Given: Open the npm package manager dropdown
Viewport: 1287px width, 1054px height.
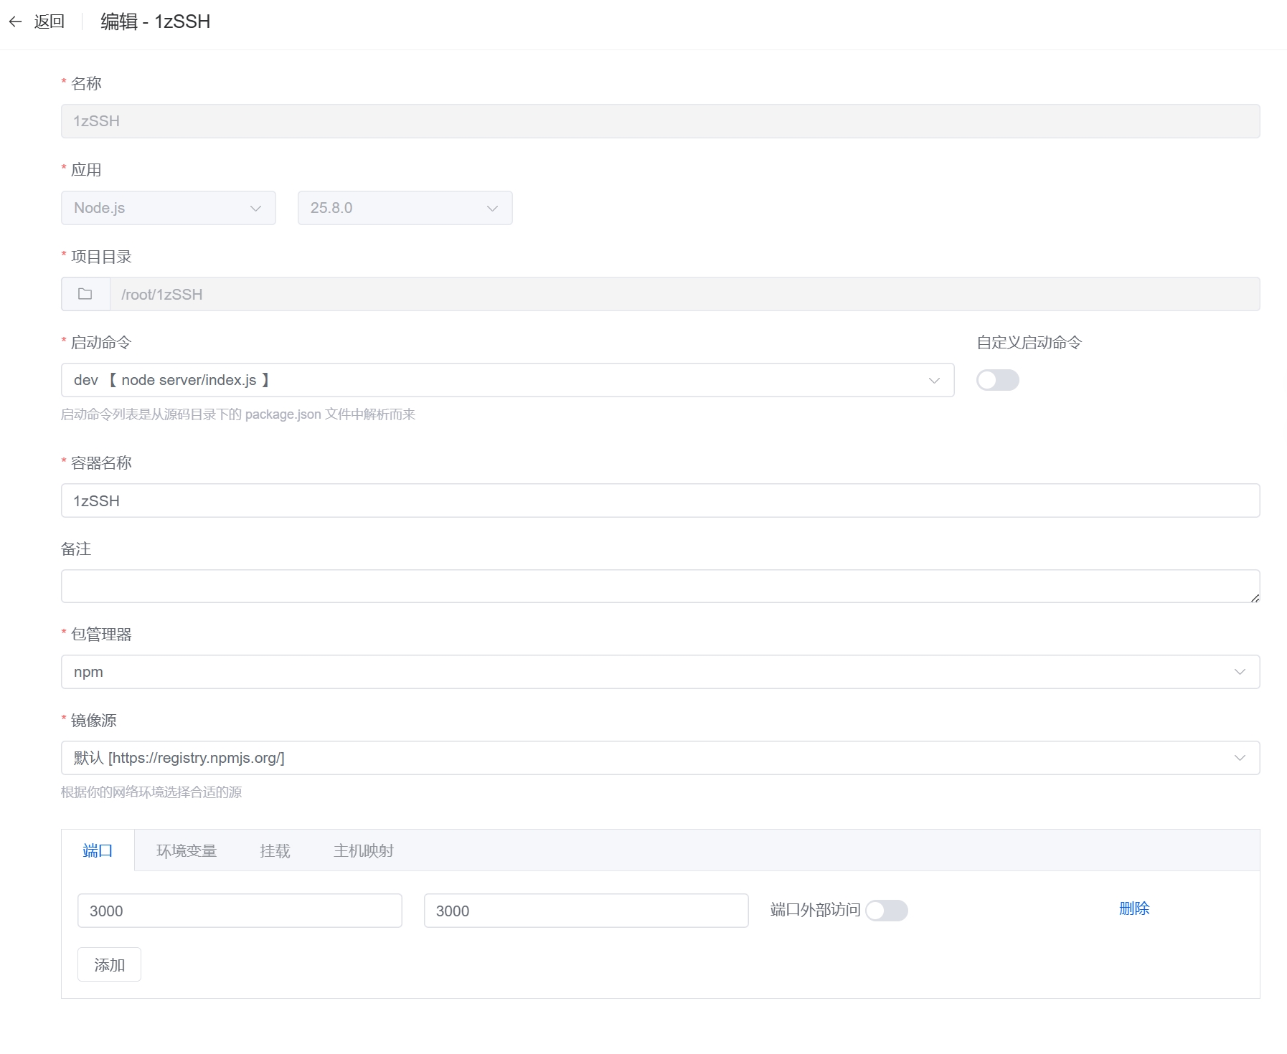Looking at the screenshot, I should click(x=660, y=672).
